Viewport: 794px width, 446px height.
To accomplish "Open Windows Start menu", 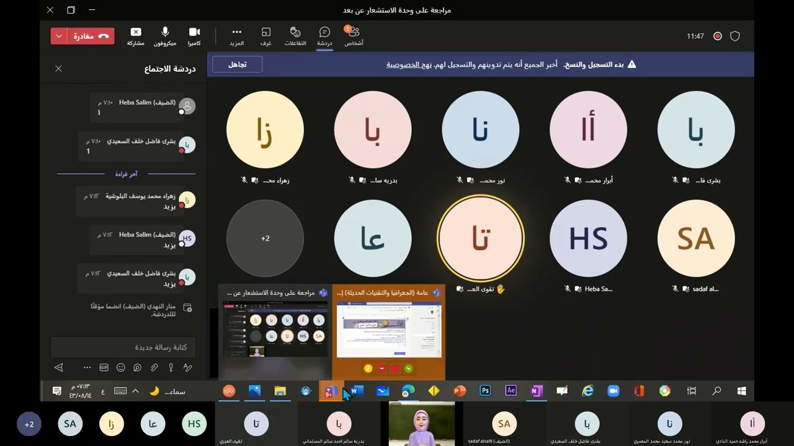I will point(741,391).
